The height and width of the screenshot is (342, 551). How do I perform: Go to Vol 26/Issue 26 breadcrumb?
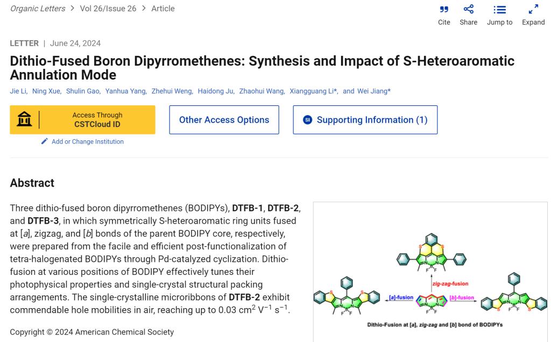tap(108, 9)
